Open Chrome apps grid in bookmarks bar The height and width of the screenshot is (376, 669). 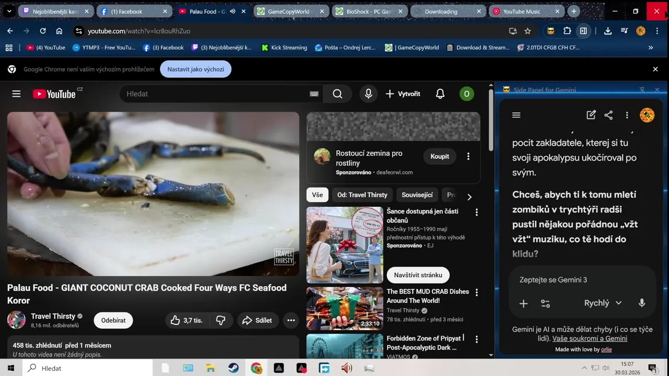click(9, 48)
